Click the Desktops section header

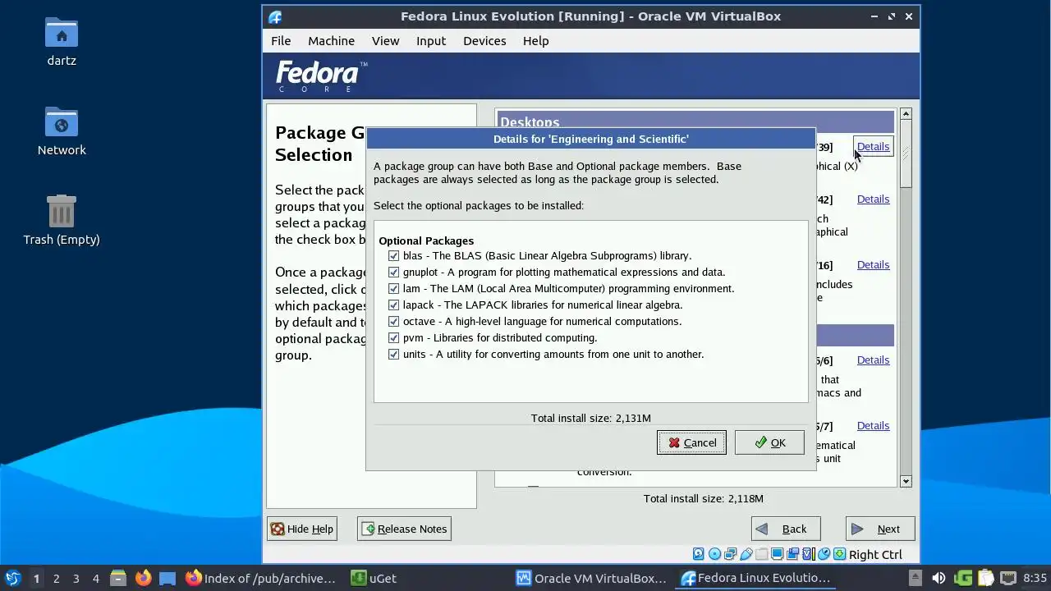695,121
